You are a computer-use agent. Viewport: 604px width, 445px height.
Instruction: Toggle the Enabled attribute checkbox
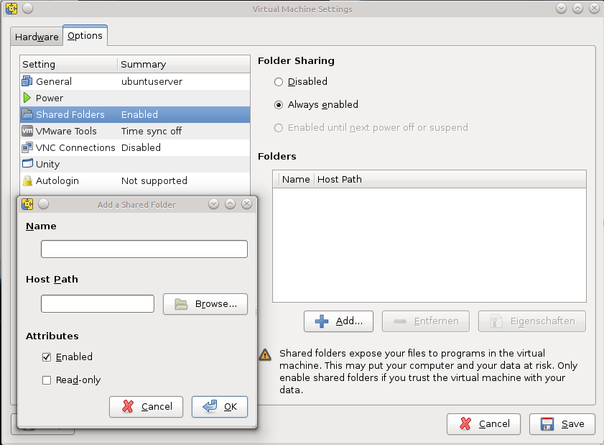pyautogui.click(x=47, y=357)
